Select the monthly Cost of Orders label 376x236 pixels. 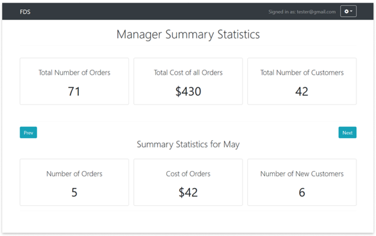(188, 174)
